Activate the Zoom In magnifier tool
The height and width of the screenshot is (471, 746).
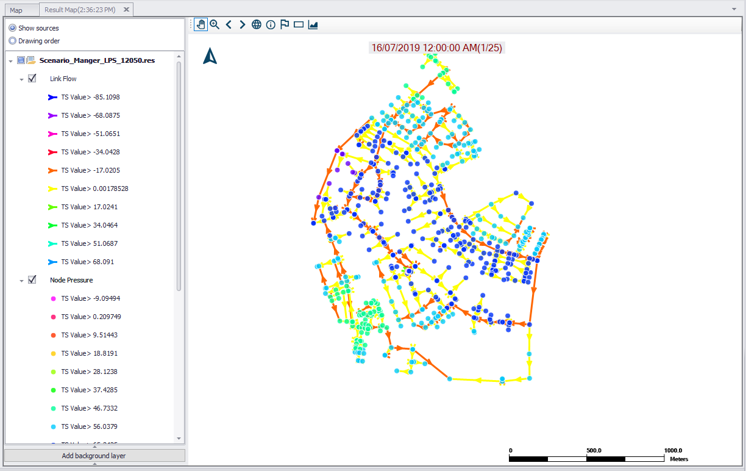pyautogui.click(x=215, y=24)
